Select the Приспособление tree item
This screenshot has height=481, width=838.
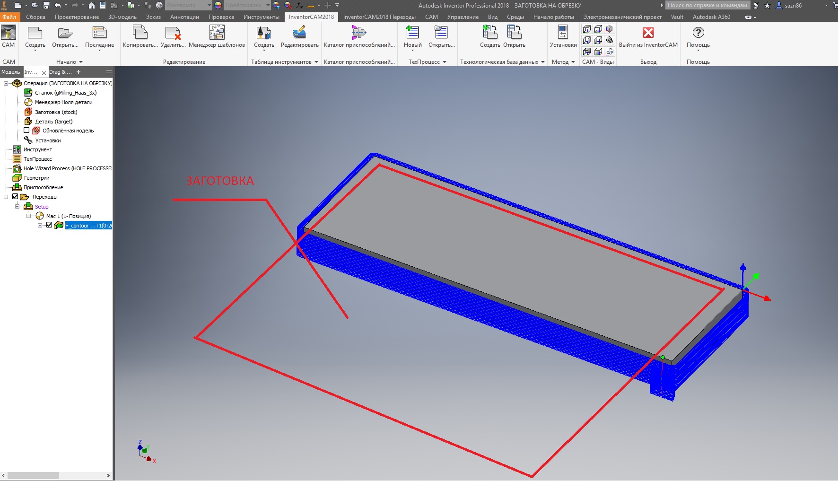43,187
